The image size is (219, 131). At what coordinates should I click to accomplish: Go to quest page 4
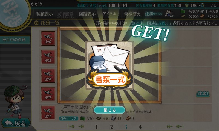click(140, 127)
